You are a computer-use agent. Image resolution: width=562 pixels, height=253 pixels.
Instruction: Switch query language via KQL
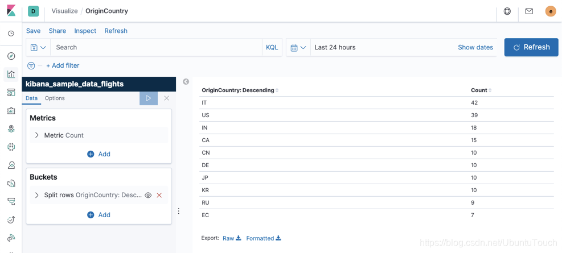click(x=272, y=47)
